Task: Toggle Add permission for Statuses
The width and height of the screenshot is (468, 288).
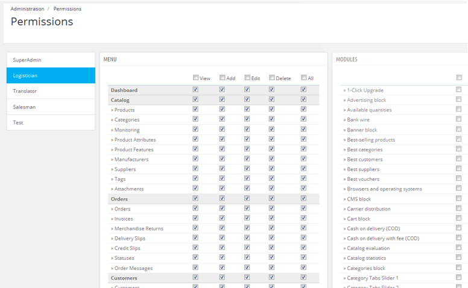Action: (x=222, y=257)
